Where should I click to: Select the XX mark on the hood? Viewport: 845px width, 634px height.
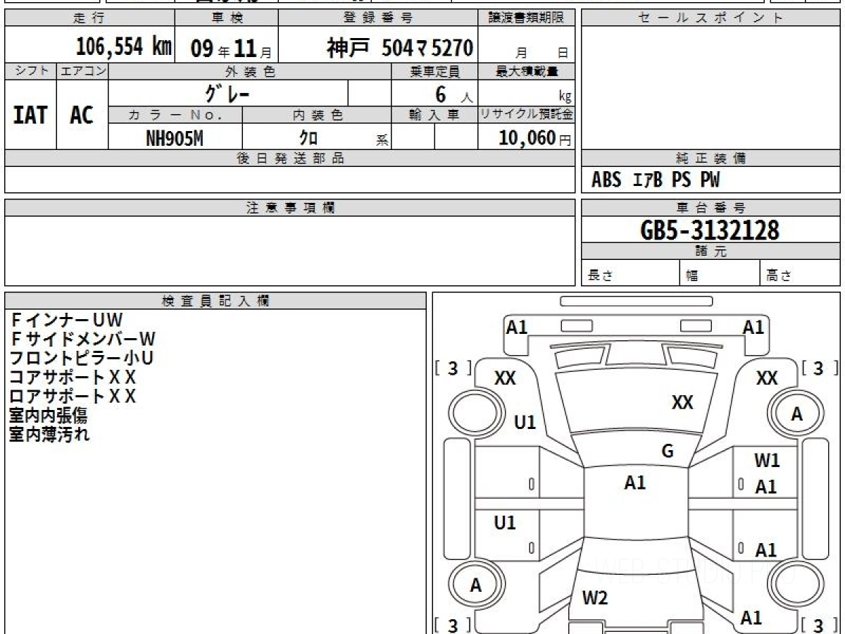pos(682,402)
